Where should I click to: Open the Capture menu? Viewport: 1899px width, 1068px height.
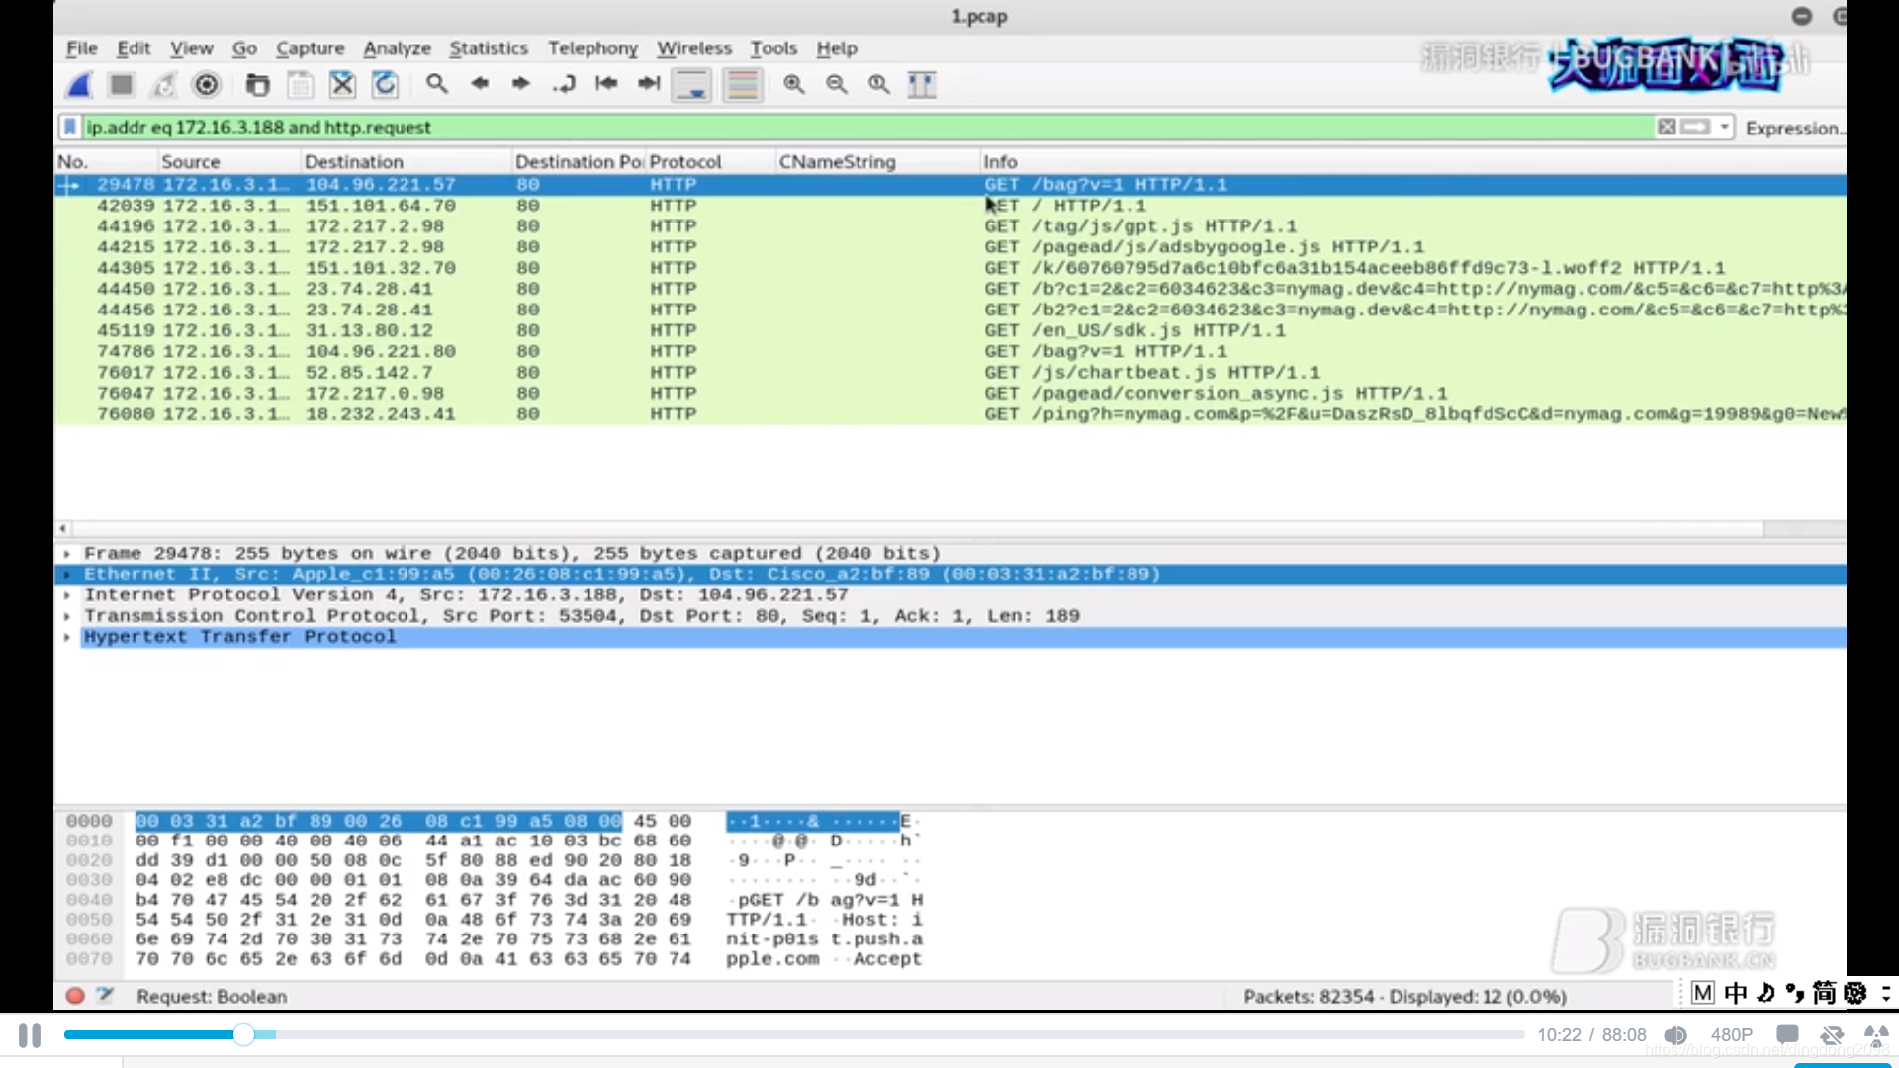310,48
